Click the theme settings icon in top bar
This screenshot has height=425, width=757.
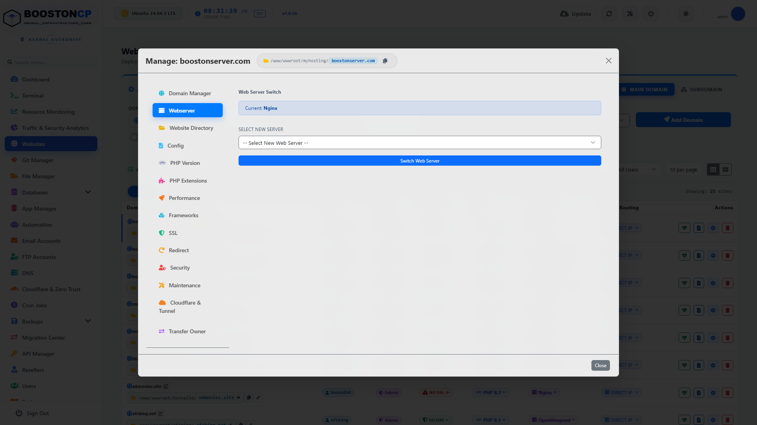pos(686,14)
